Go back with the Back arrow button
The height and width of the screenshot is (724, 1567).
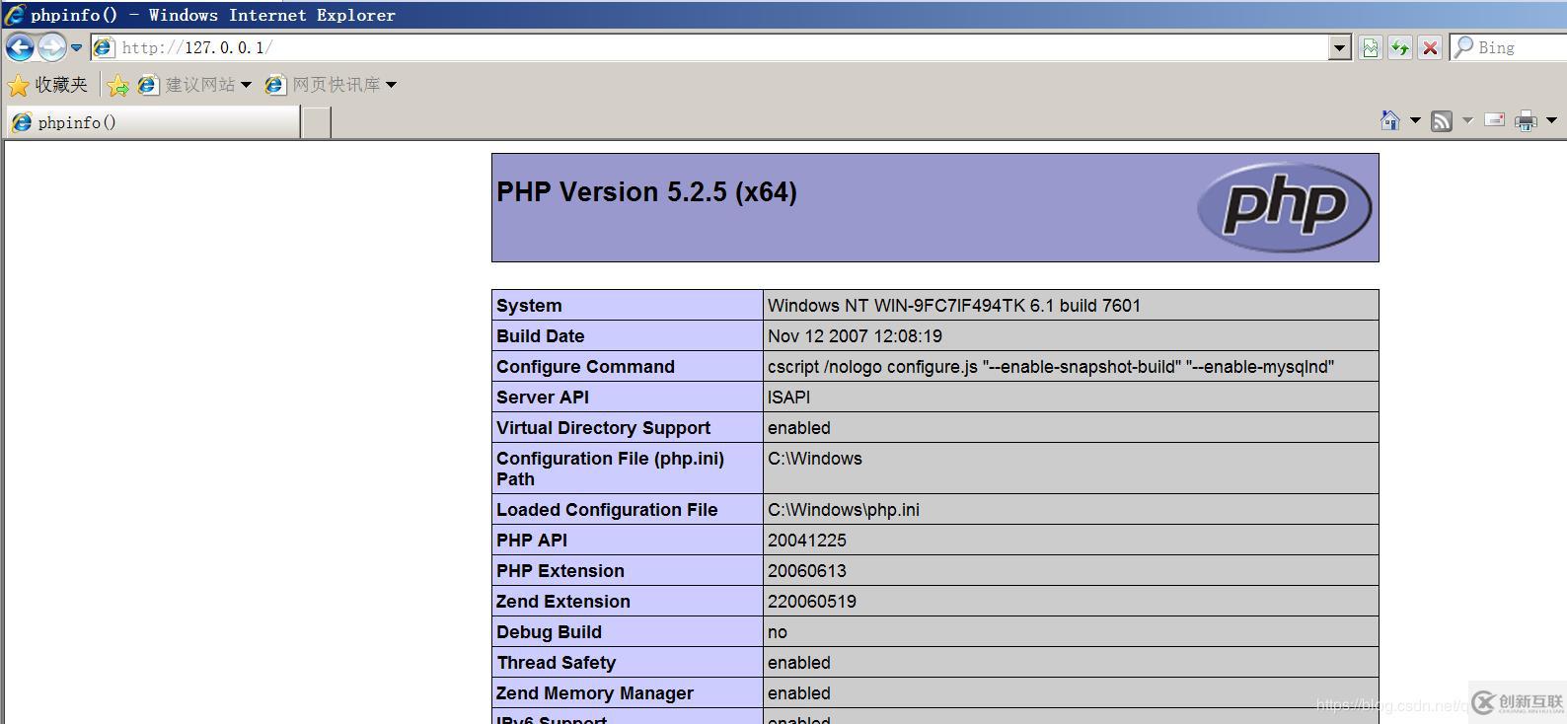click(x=20, y=47)
